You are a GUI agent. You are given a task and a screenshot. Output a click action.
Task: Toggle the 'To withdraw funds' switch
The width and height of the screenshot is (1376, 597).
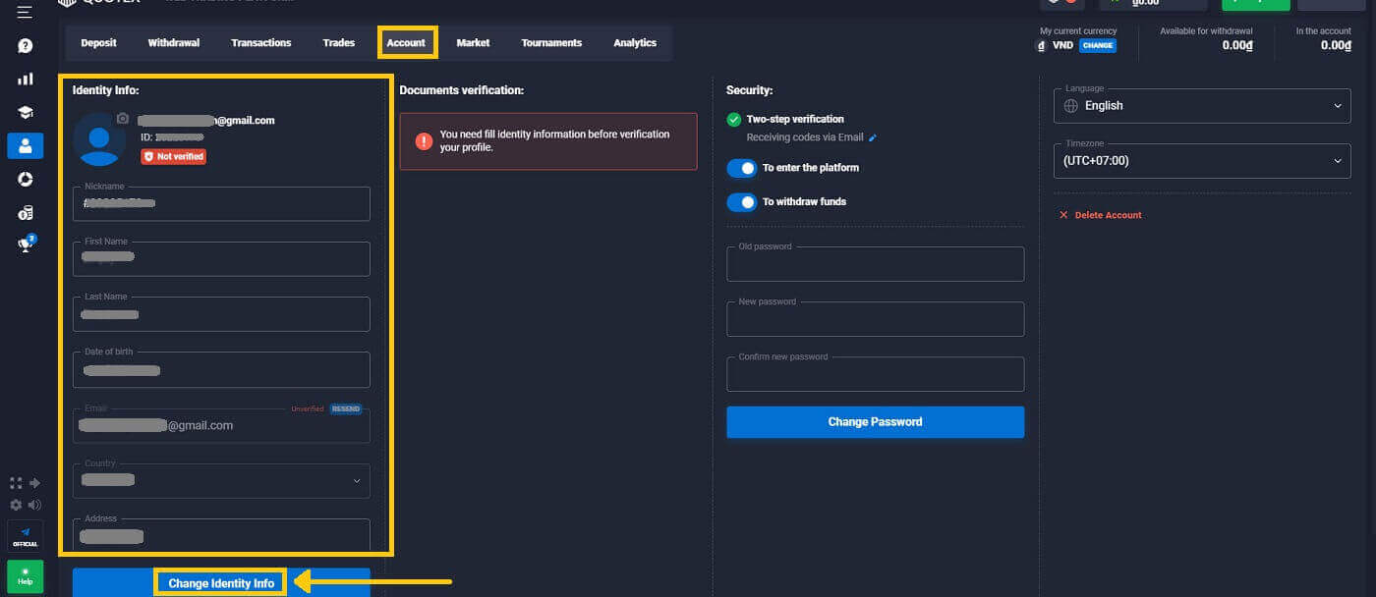742,202
